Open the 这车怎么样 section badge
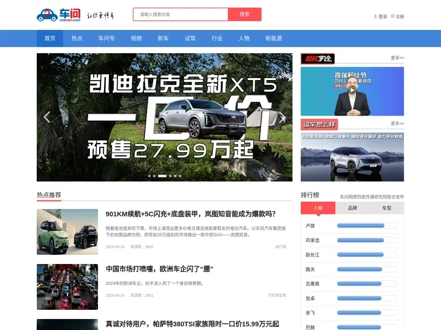Screen dimensions: 441x330 319,124
